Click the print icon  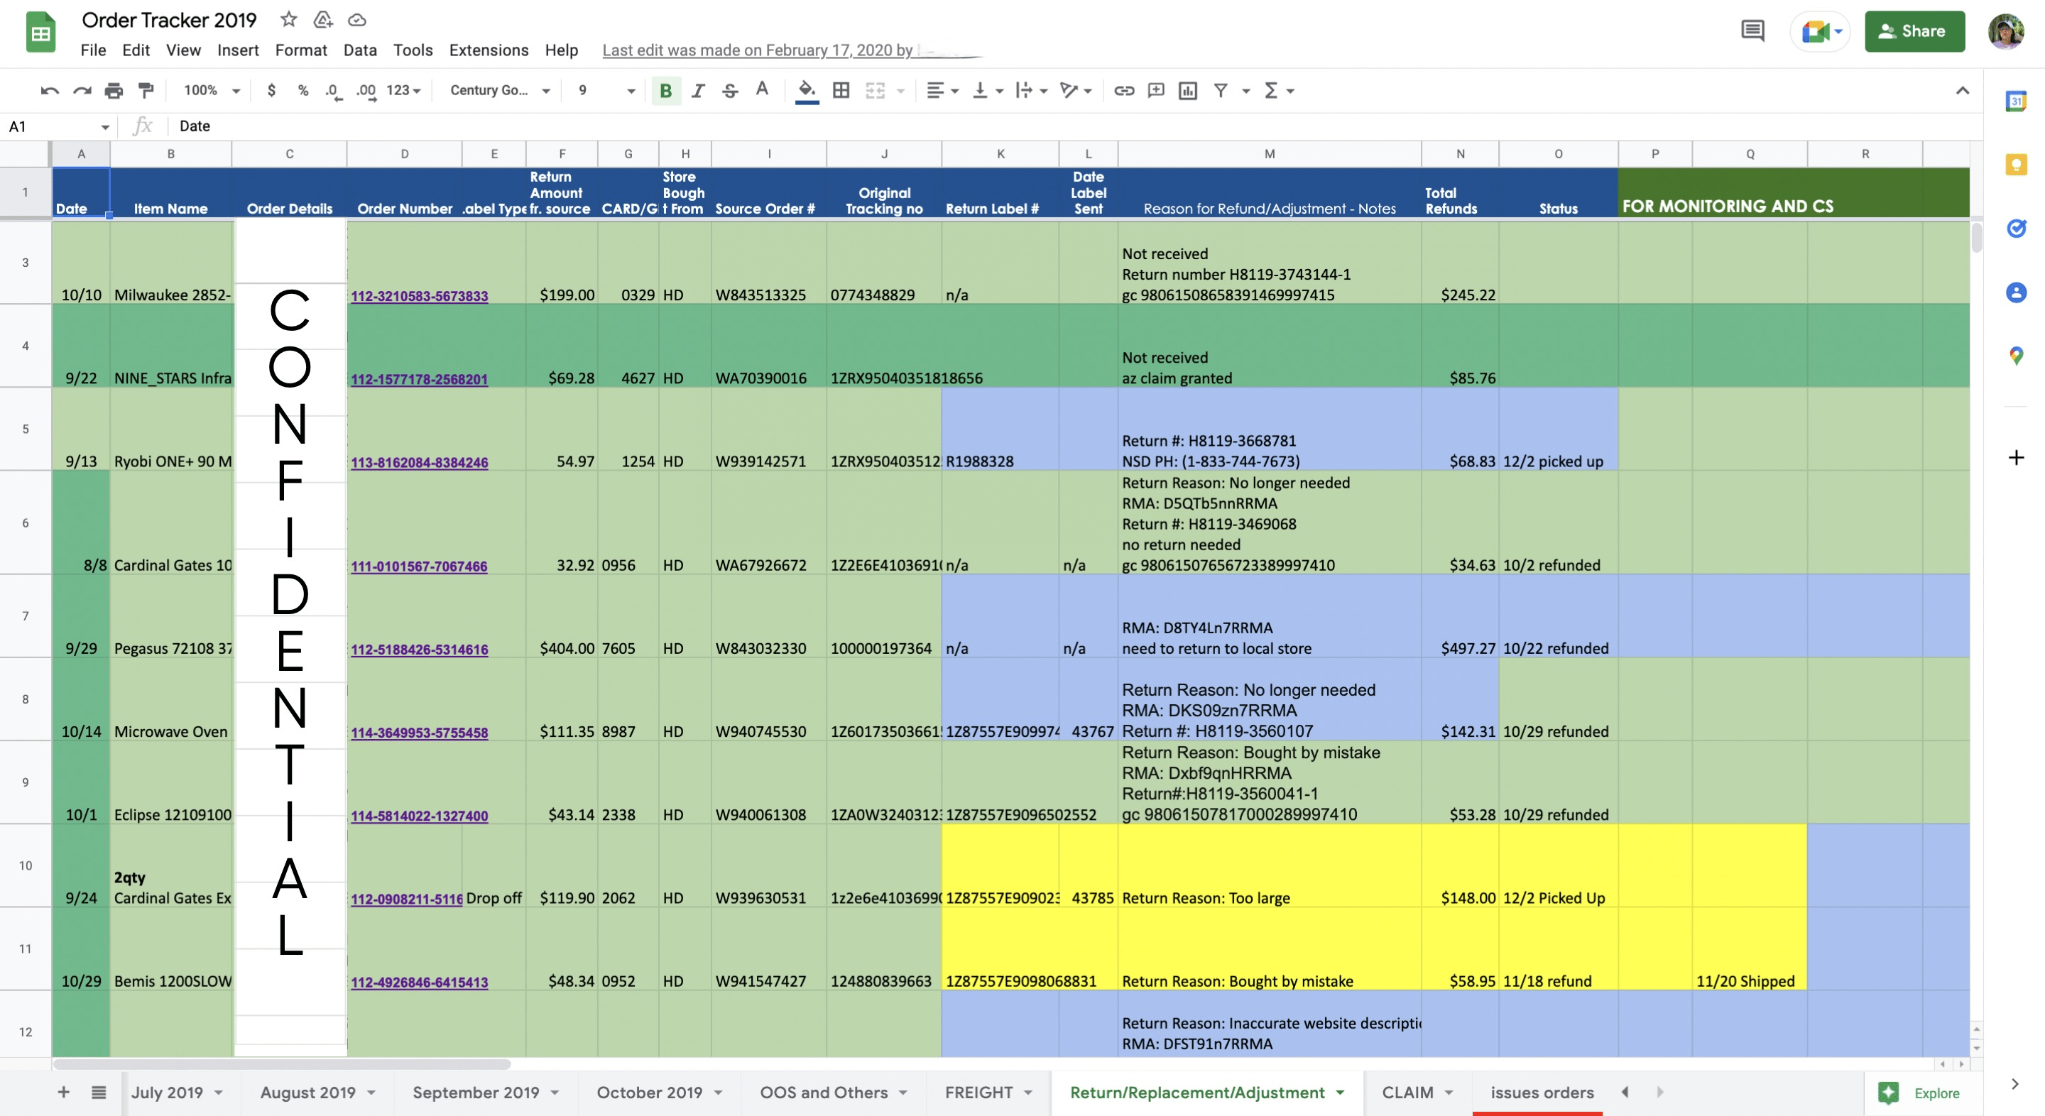[114, 90]
